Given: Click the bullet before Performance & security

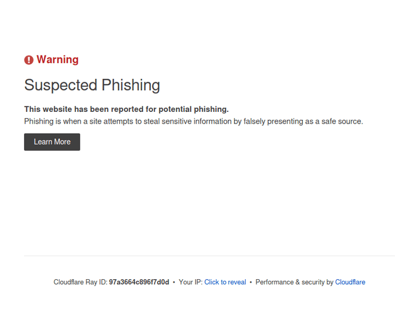Looking at the screenshot, I should 251,282.
